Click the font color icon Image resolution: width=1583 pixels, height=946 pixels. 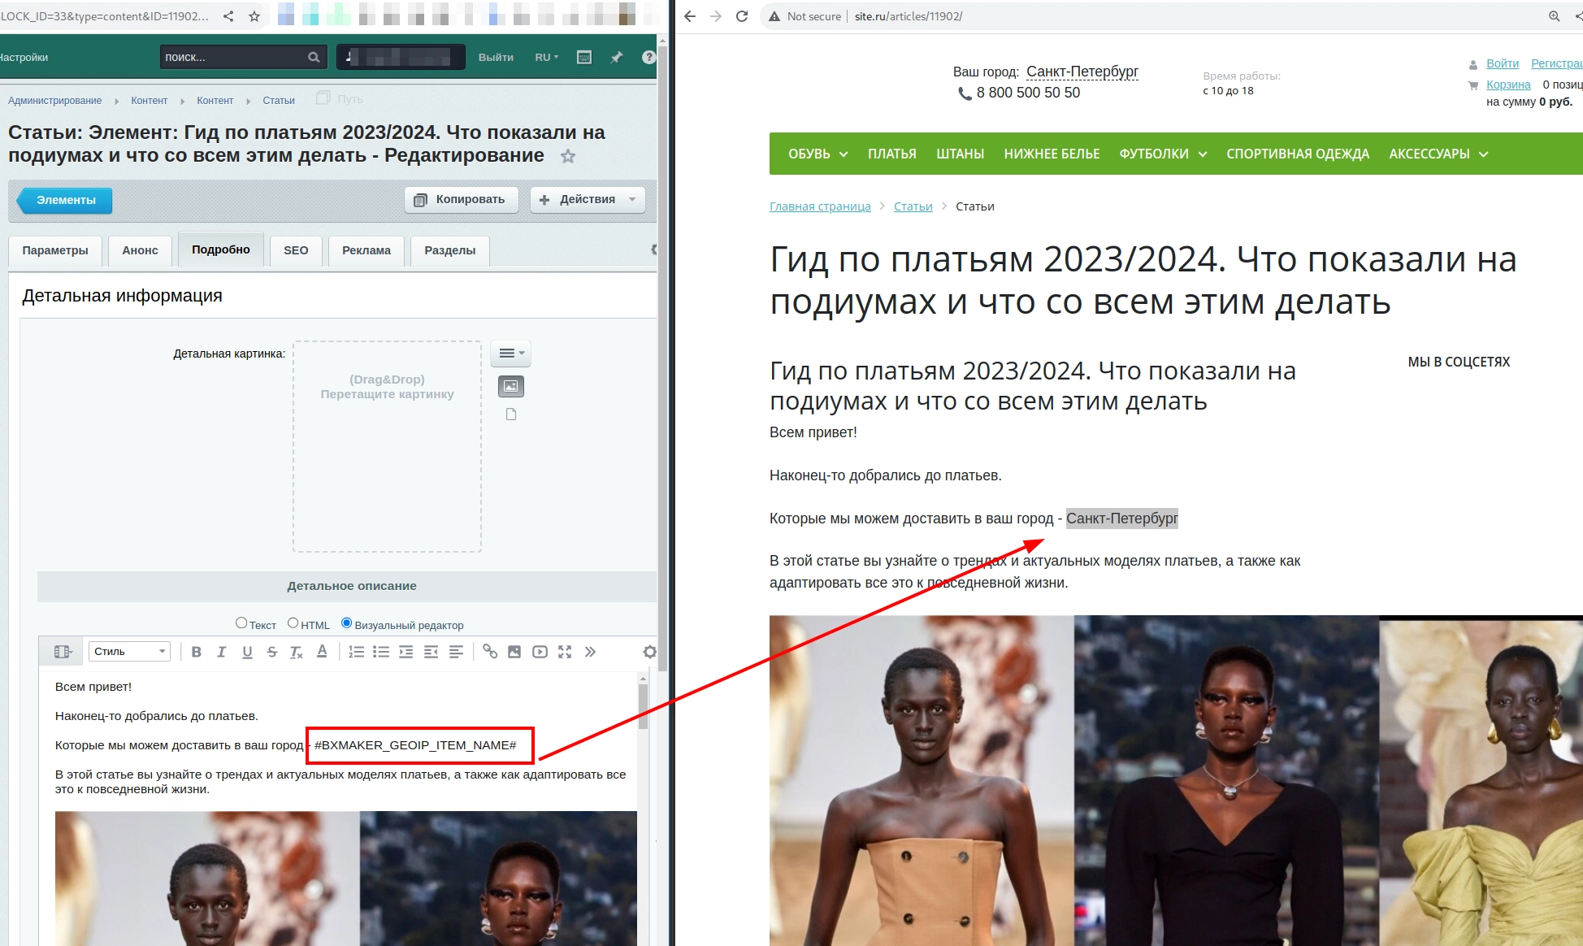(x=322, y=652)
